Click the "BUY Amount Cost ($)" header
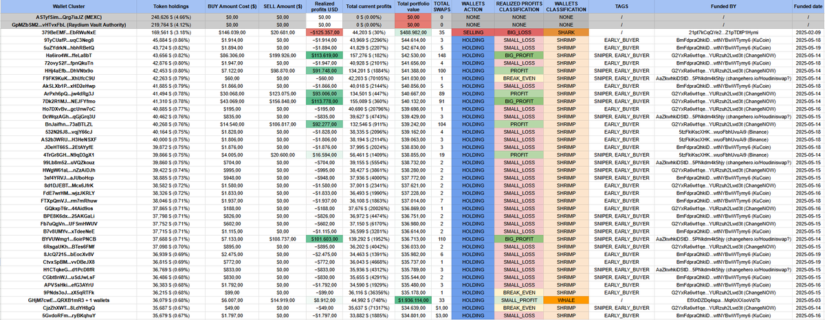The width and height of the screenshot is (825, 320). (x=231, y=5)
